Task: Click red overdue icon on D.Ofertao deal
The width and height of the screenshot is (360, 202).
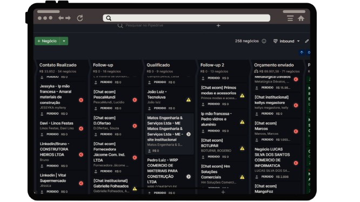Action: pos(135,126)
